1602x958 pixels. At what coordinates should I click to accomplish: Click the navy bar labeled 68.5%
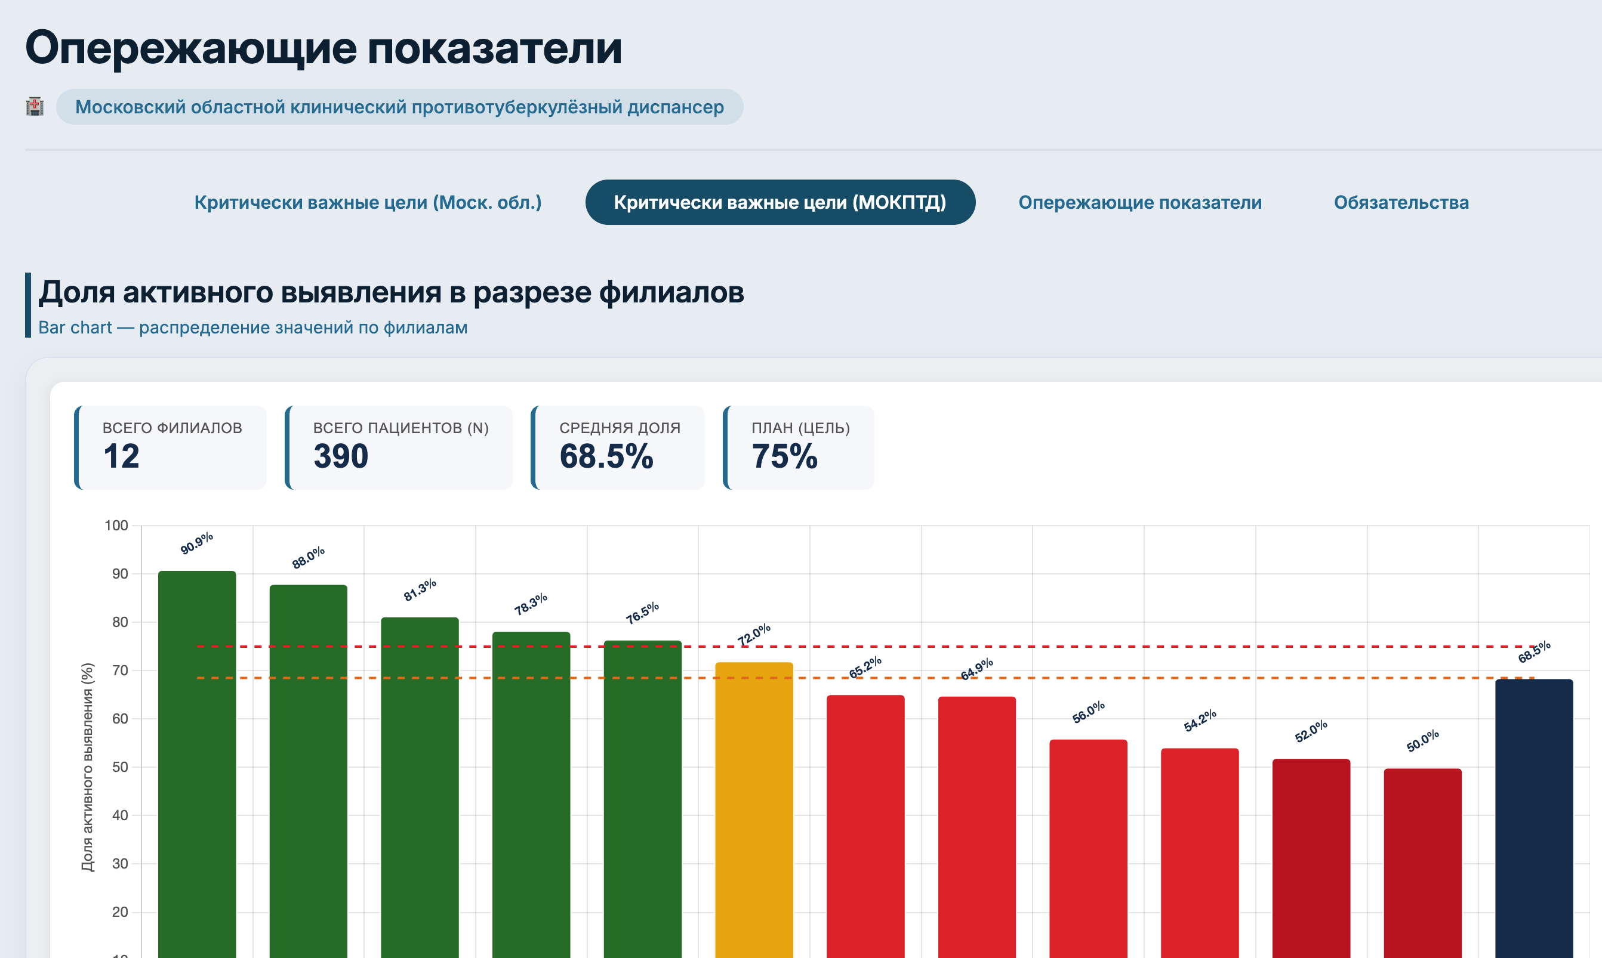pyautogui.click(x=1534, y=818)
